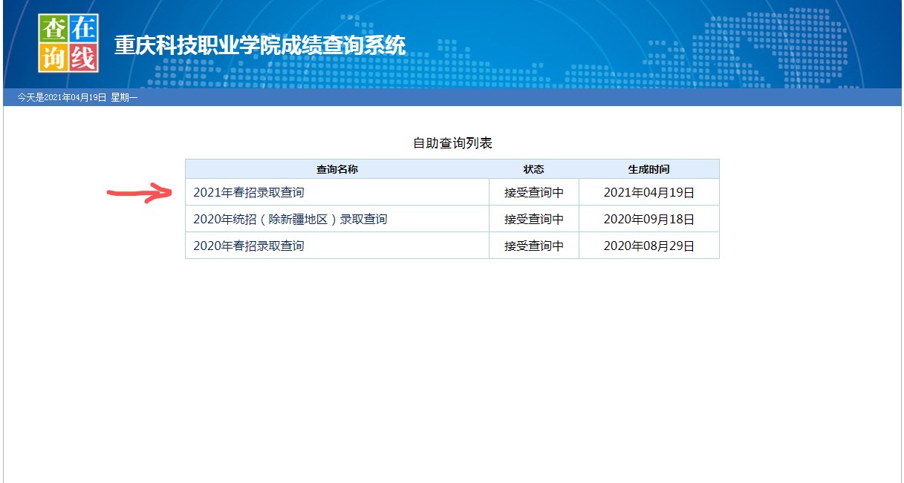This screenshot has height=483, width=904.
Task: Open 2020年统招（除新疆地区）录取查询 link
Action: [x=290, y=219]
